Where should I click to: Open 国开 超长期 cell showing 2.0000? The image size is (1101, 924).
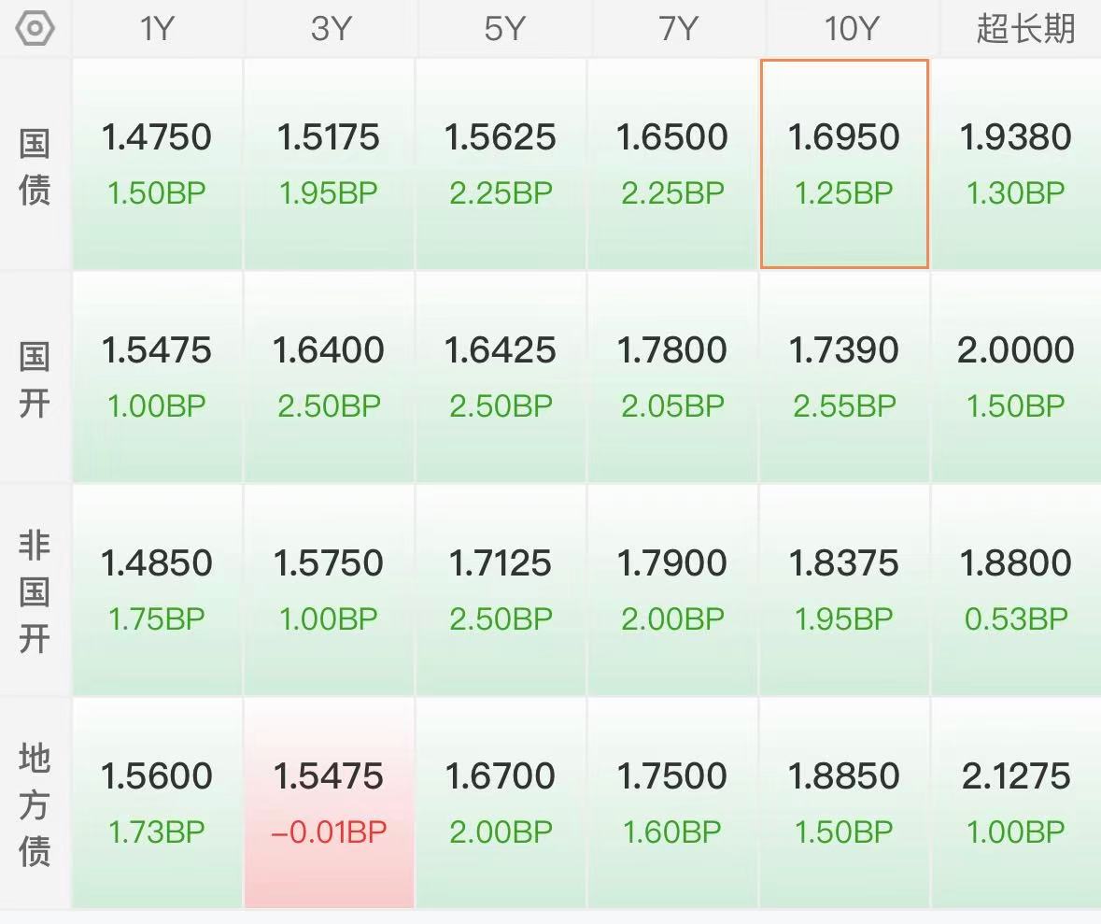1017,377
